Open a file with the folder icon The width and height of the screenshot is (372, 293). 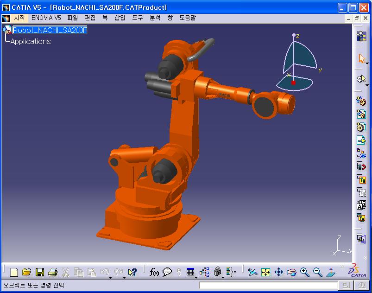coord(26,272)
